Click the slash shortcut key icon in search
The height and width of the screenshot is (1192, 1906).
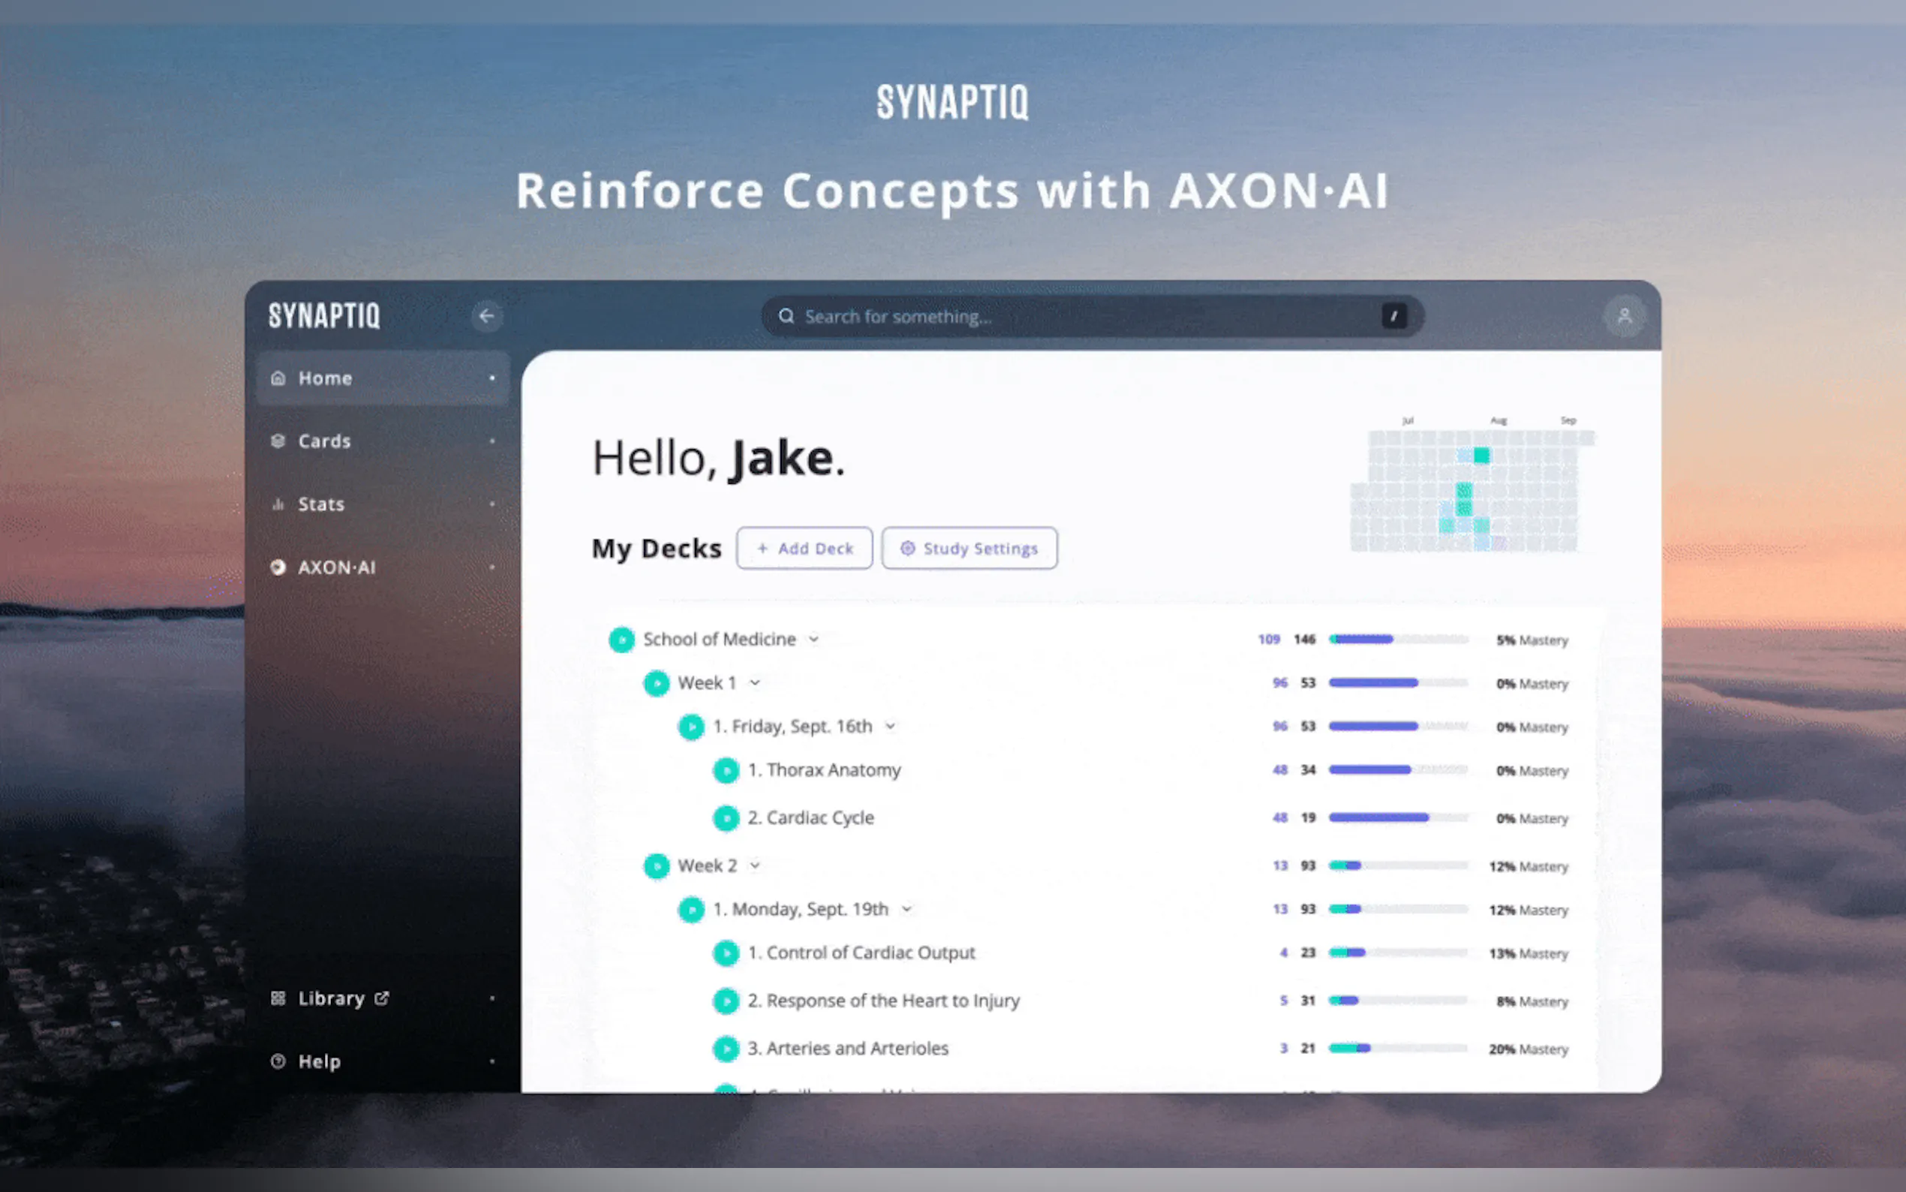coord(1393,316)
